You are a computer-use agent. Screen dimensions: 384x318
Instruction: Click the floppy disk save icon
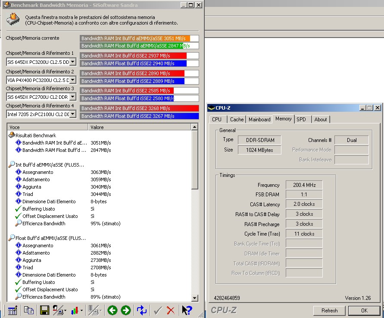click(44, 310)
